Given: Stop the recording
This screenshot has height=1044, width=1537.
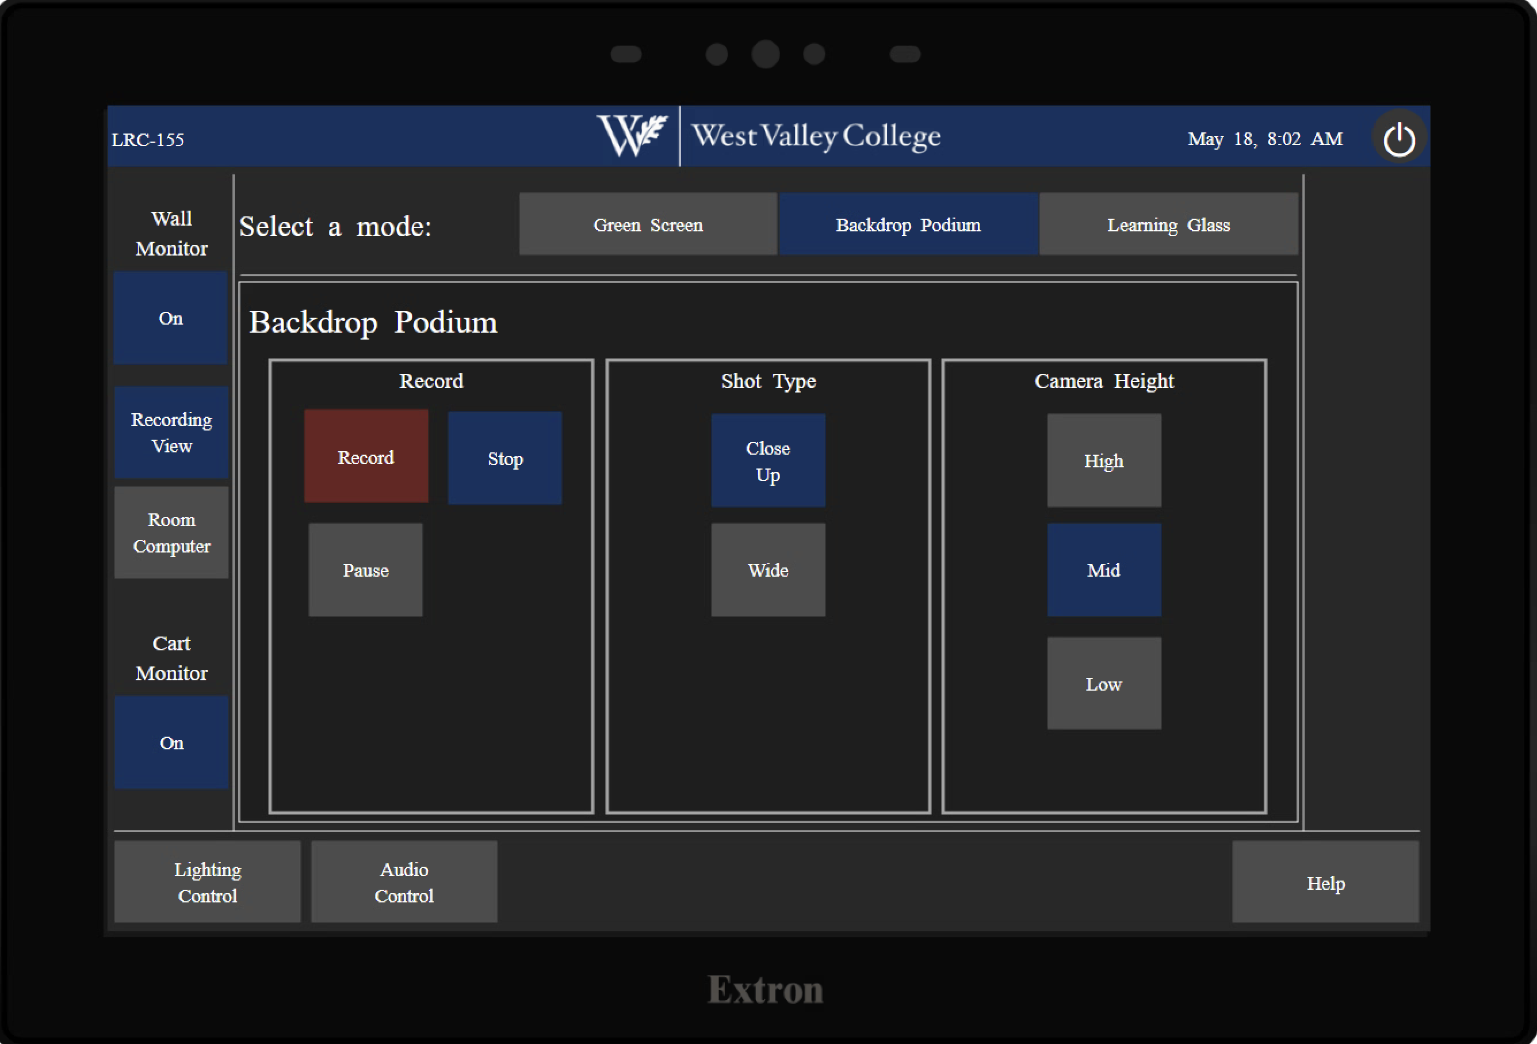Looking at the screenshot, I should tap(505, 459).
